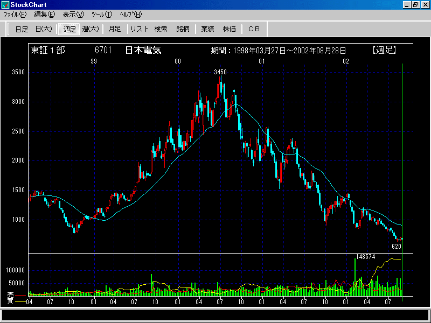Click the 買 yellow legend label
This screenshot has height=323, width=431.
[10, 301]
